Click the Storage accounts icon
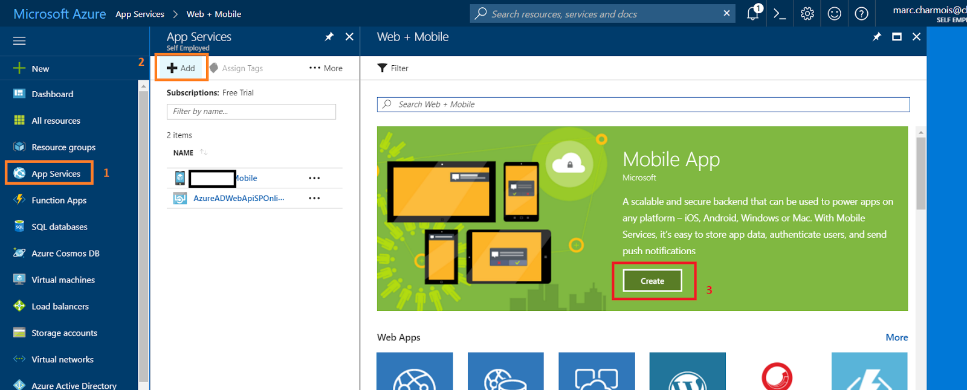967x390 pixels. (x=19, y=333)
